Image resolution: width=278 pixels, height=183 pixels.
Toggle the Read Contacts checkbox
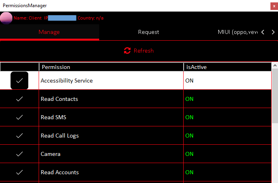click(19, 99)
